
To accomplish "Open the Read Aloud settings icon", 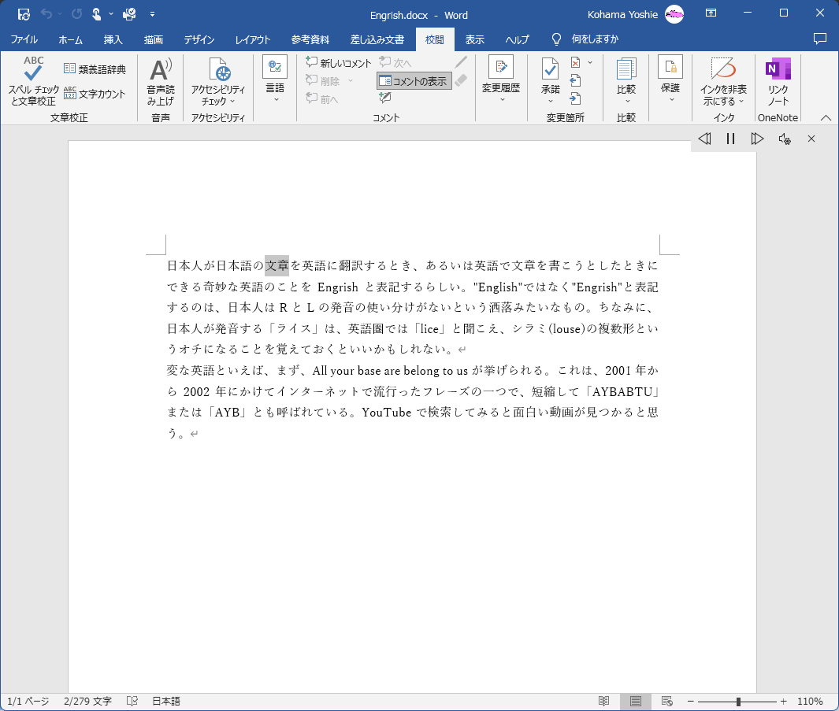I will point(785,139).
